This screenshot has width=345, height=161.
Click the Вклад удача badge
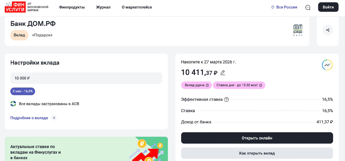(x=196, y=85)
